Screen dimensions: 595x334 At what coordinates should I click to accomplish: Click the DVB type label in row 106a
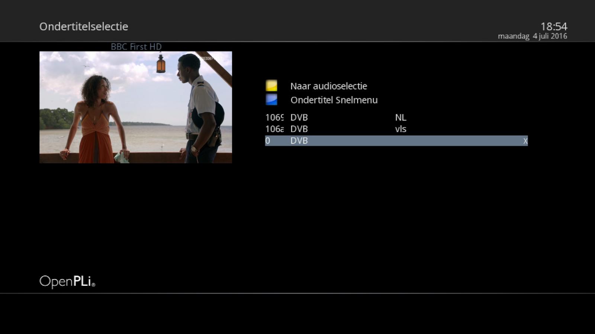coord(299,129)
